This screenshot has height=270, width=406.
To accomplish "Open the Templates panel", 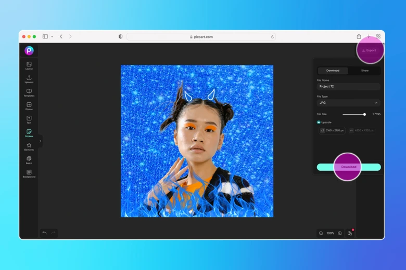I will [x=29, y=92].
